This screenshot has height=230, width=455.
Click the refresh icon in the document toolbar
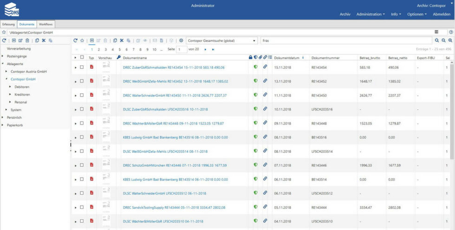click(x=76, y=40)
